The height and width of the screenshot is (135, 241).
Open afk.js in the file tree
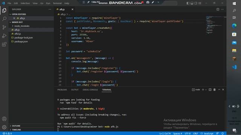coord(31,30)
